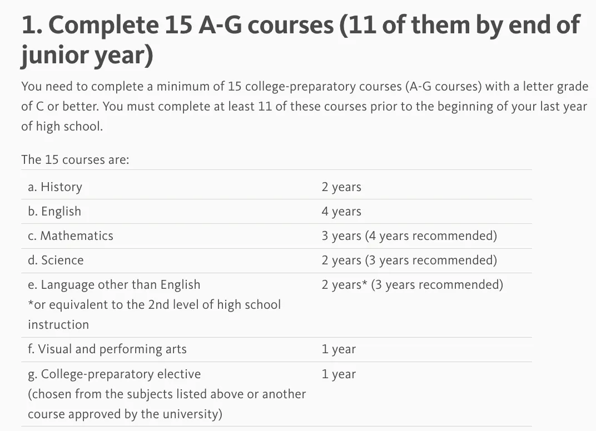Click "1 year" in Visual and performing arts row
Image resolution: width=596 pixels, height=431 pixels.
338,349
